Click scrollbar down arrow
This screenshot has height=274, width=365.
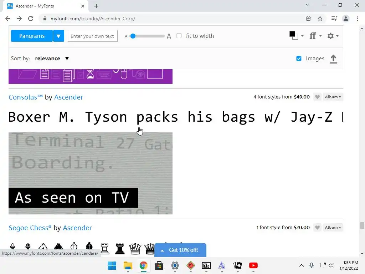tap(362, 254)
